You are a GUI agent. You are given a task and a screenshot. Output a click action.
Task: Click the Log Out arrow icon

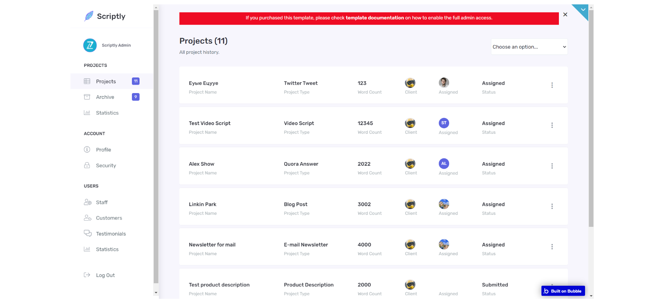(x=87, y=275)
